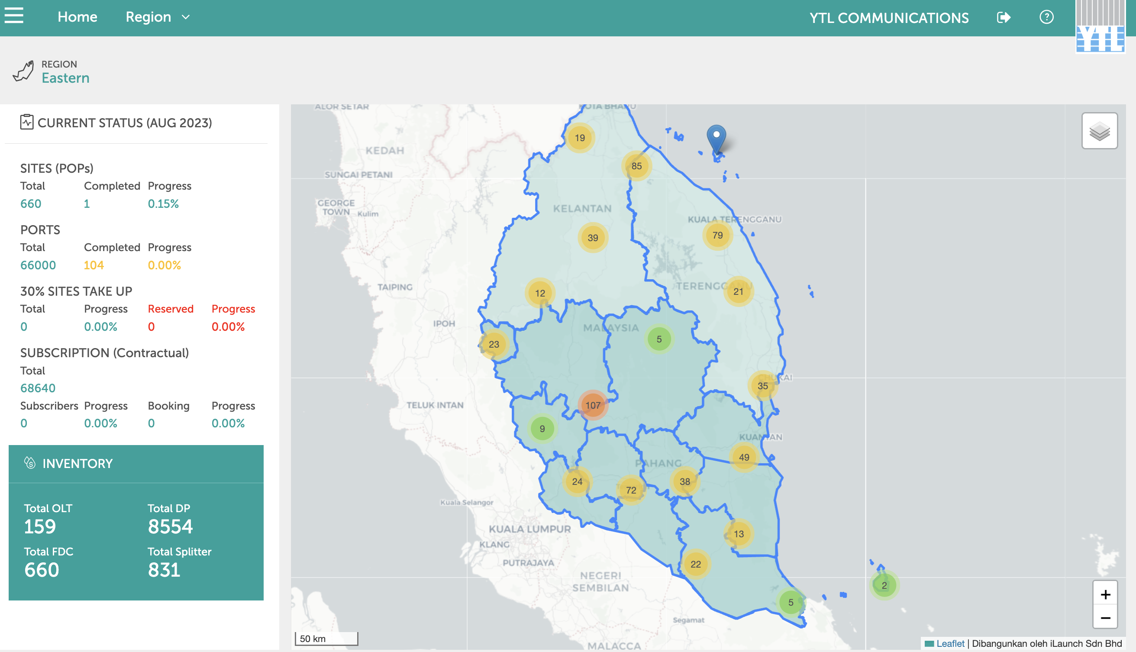
Task: Select the 79 cluster in Kuala Terengganu
Action: click(717, 235)
